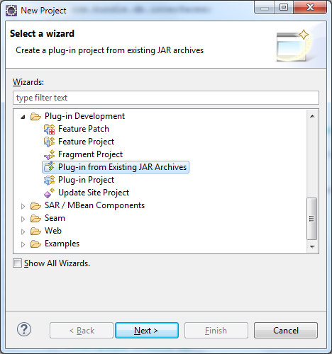Click the Fragment Project icon
The width and height of the screenshot is (332, 354).
49,154
